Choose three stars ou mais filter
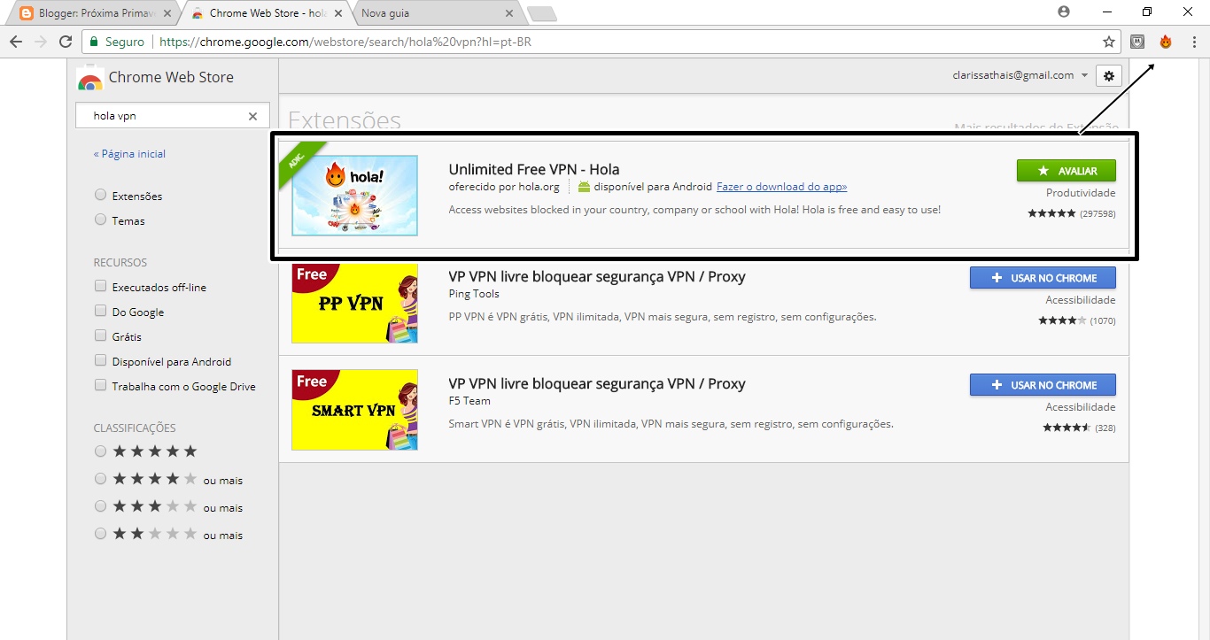 tap(100, 507)
